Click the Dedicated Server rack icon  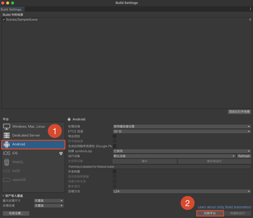[x=7, y=135]
